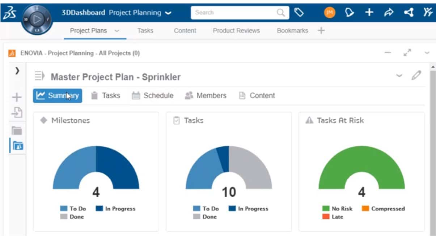436x236 pixels.
Task: Open the Schedule tab of project
Action: pyautogui.click(x=152, y=96)
